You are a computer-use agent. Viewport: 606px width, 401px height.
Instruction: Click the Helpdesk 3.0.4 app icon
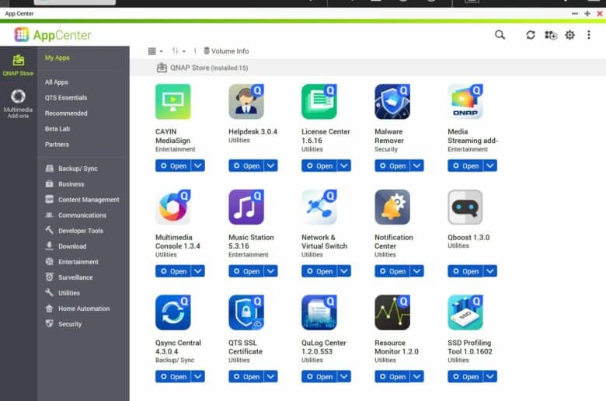(246, 102)
